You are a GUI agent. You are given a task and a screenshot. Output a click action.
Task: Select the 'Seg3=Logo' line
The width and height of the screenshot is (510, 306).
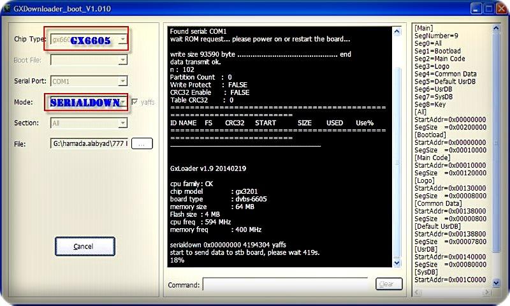click(x=432, y=66)
